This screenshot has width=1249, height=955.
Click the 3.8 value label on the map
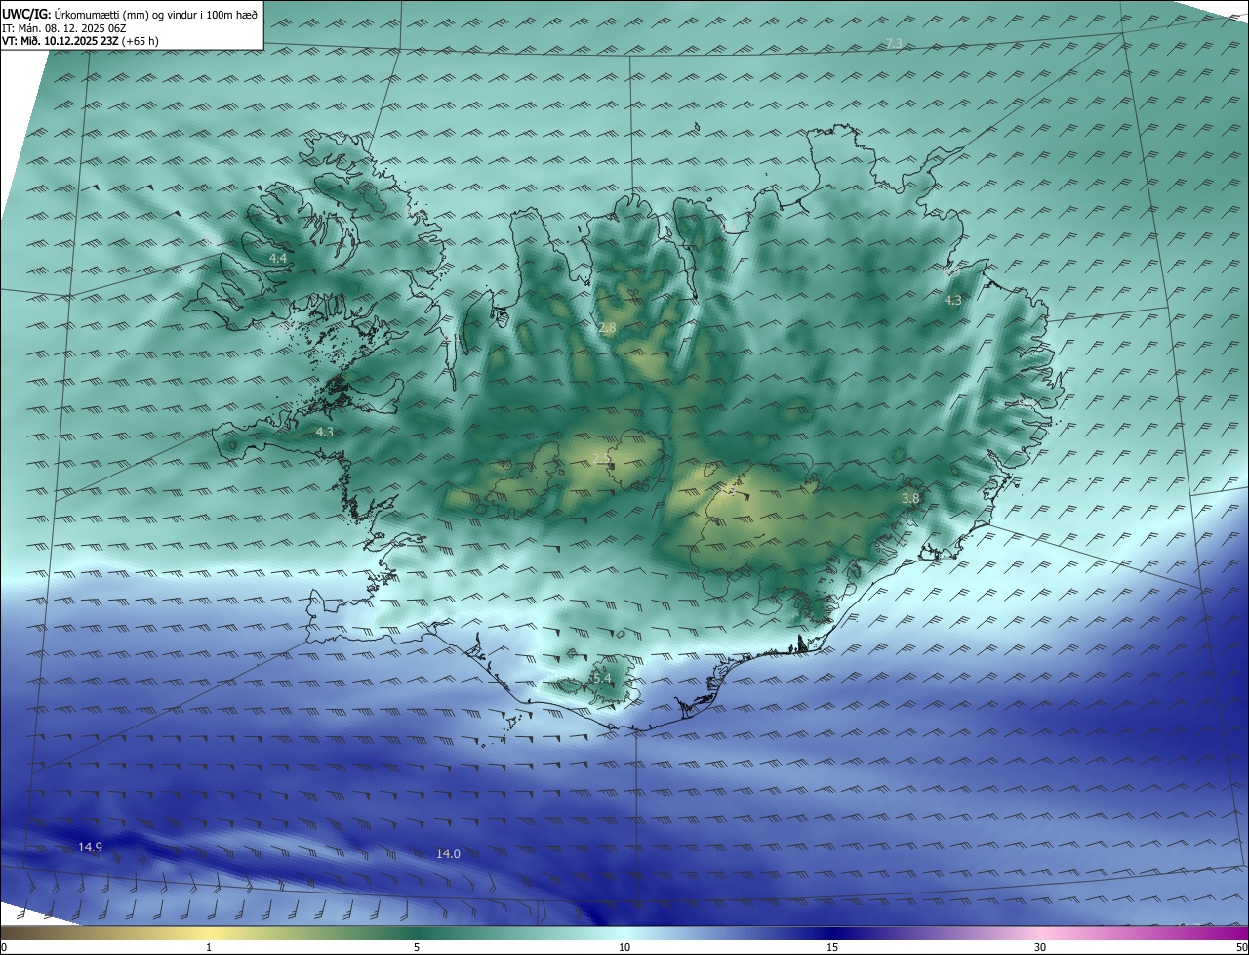click(x=910, y=498)
